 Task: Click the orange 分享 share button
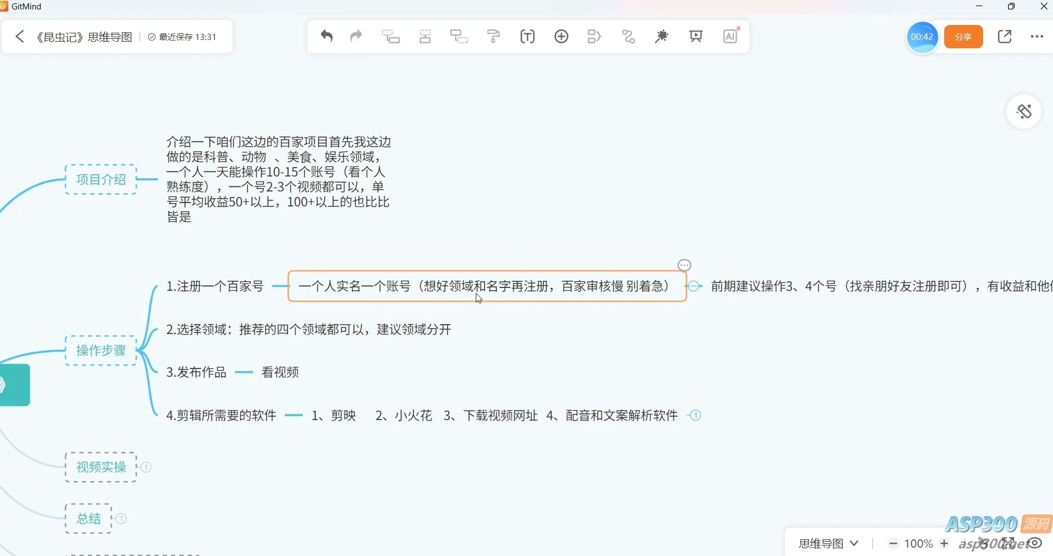click(963, 37)
